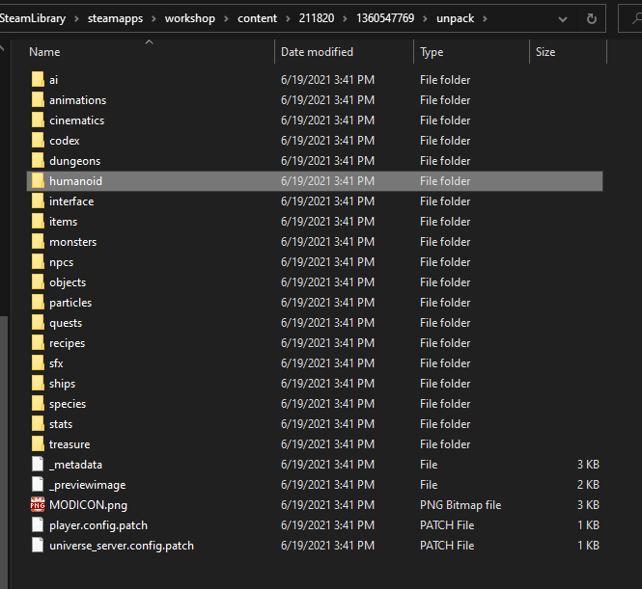Select the universe_server.config.patch file
The width and height of the screenshot is (642, 589).
click(x=122, y=546)
